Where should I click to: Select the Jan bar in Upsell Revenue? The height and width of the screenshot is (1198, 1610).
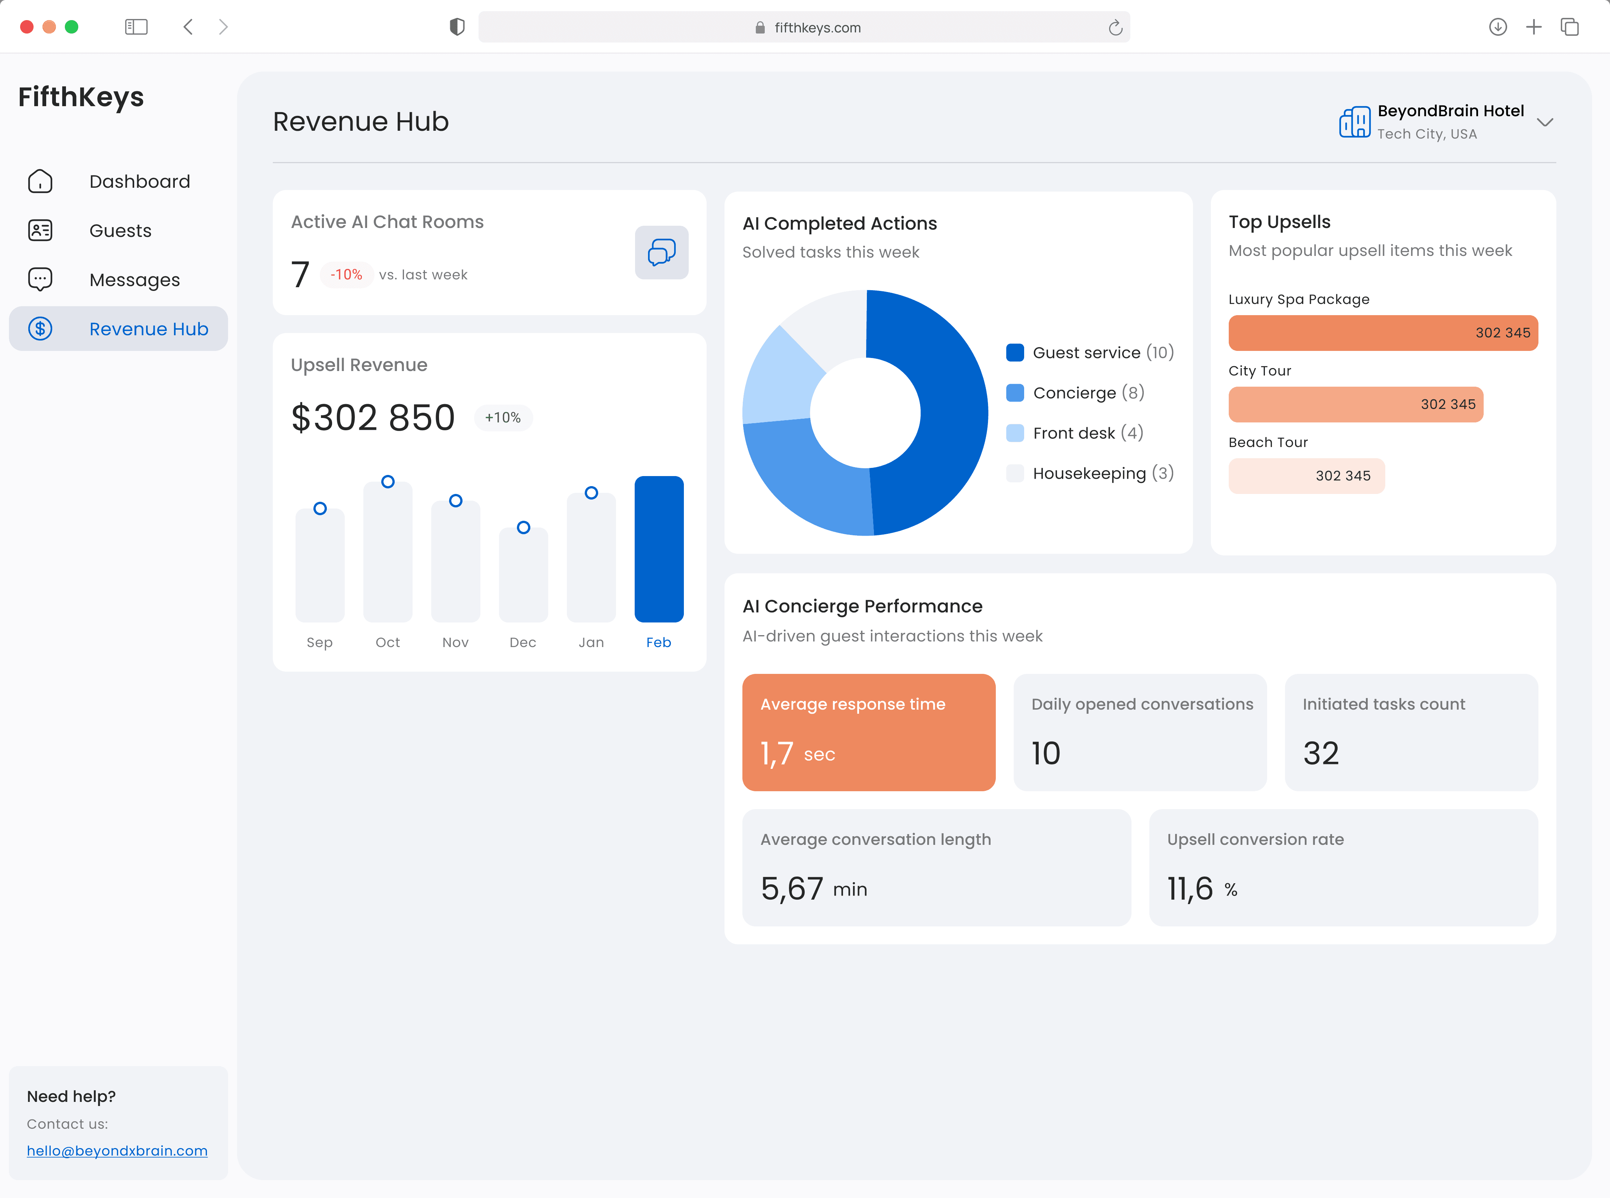591,557
